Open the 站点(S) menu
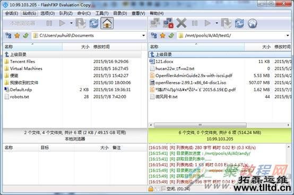This screenshot has height=195, width=294. [x=29, y=13]
